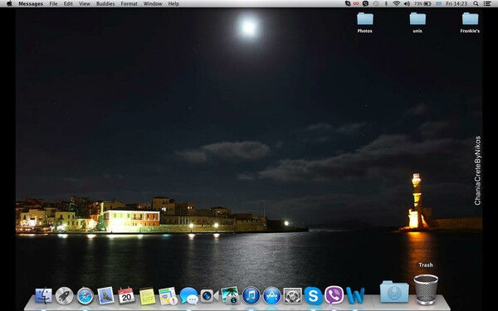498x311 pixels.
Task: Open Calendar showing date 20
Action: point(126,295)
